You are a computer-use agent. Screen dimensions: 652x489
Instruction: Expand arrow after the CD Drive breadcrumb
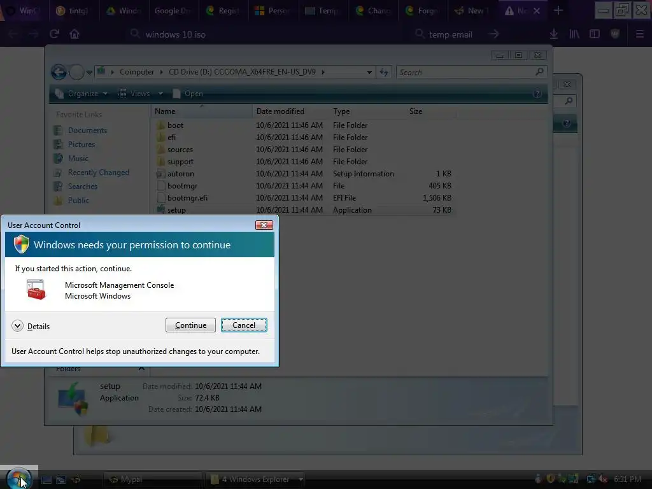click(323, 72)
